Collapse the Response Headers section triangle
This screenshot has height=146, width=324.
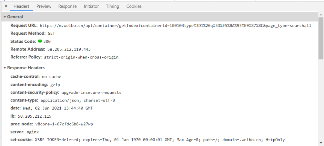pyautogui.click(x=5, y=68)
